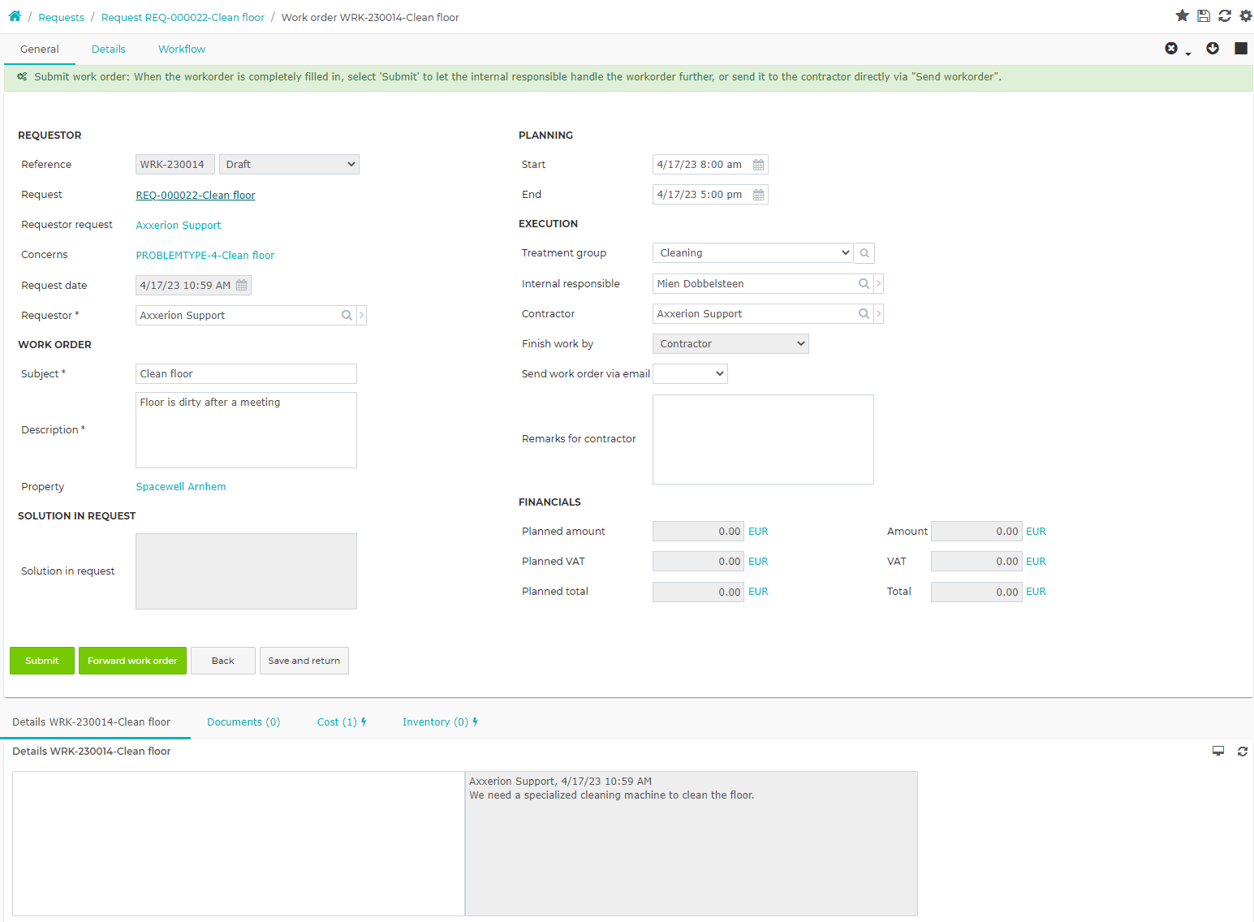Go to the home icon in breadcrumb

(15, 16)
